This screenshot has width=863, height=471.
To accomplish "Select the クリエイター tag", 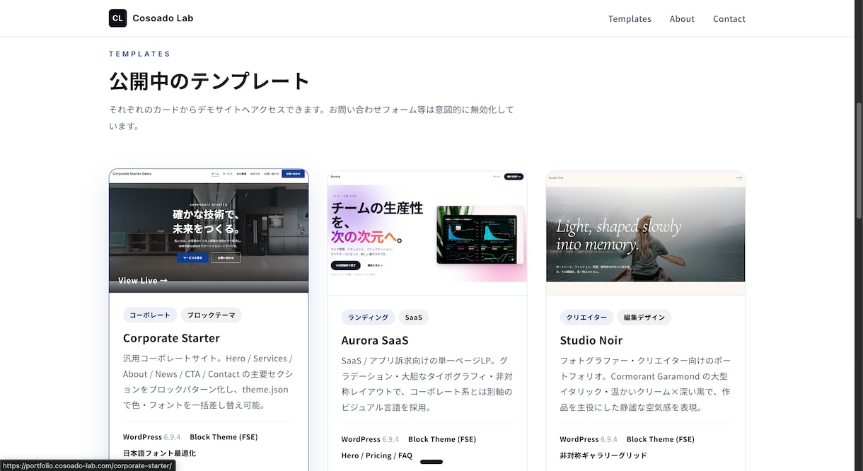I will point(586,318).
